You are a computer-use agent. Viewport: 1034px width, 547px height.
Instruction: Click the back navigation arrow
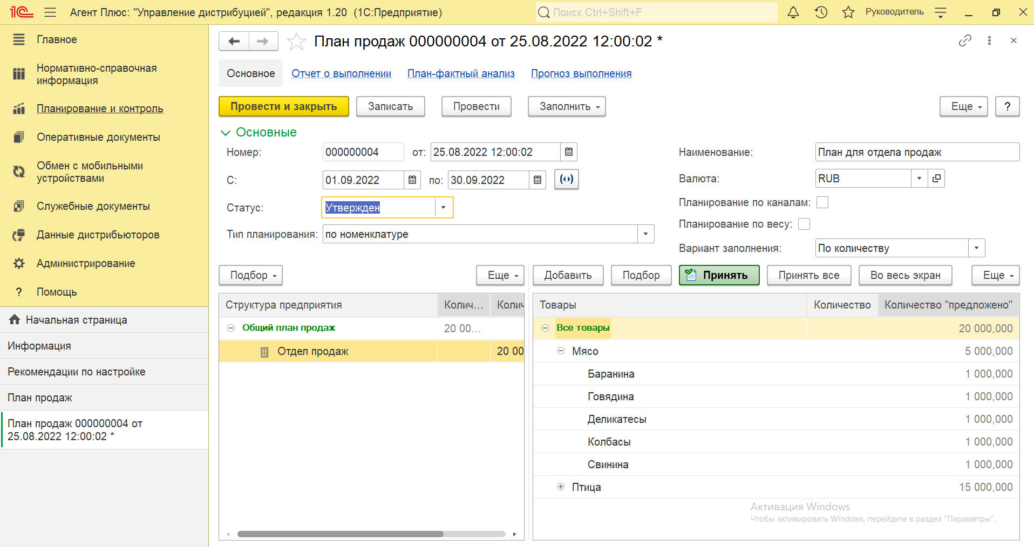click(x=234, y=42)
